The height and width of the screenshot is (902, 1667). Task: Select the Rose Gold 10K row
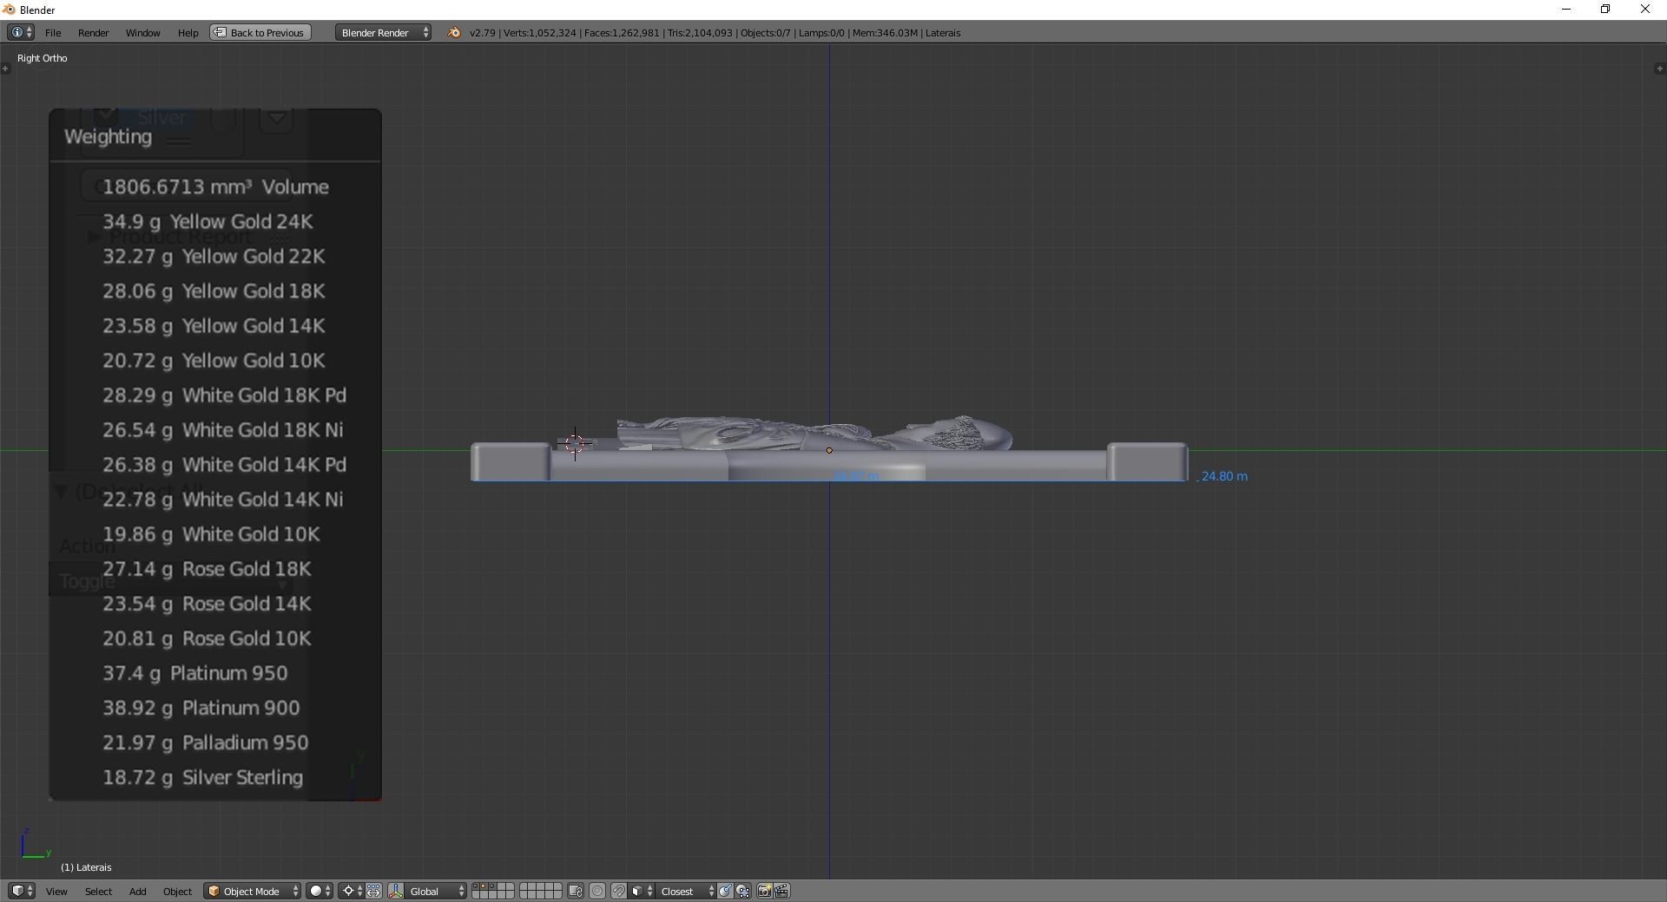[x=207, y=637]
